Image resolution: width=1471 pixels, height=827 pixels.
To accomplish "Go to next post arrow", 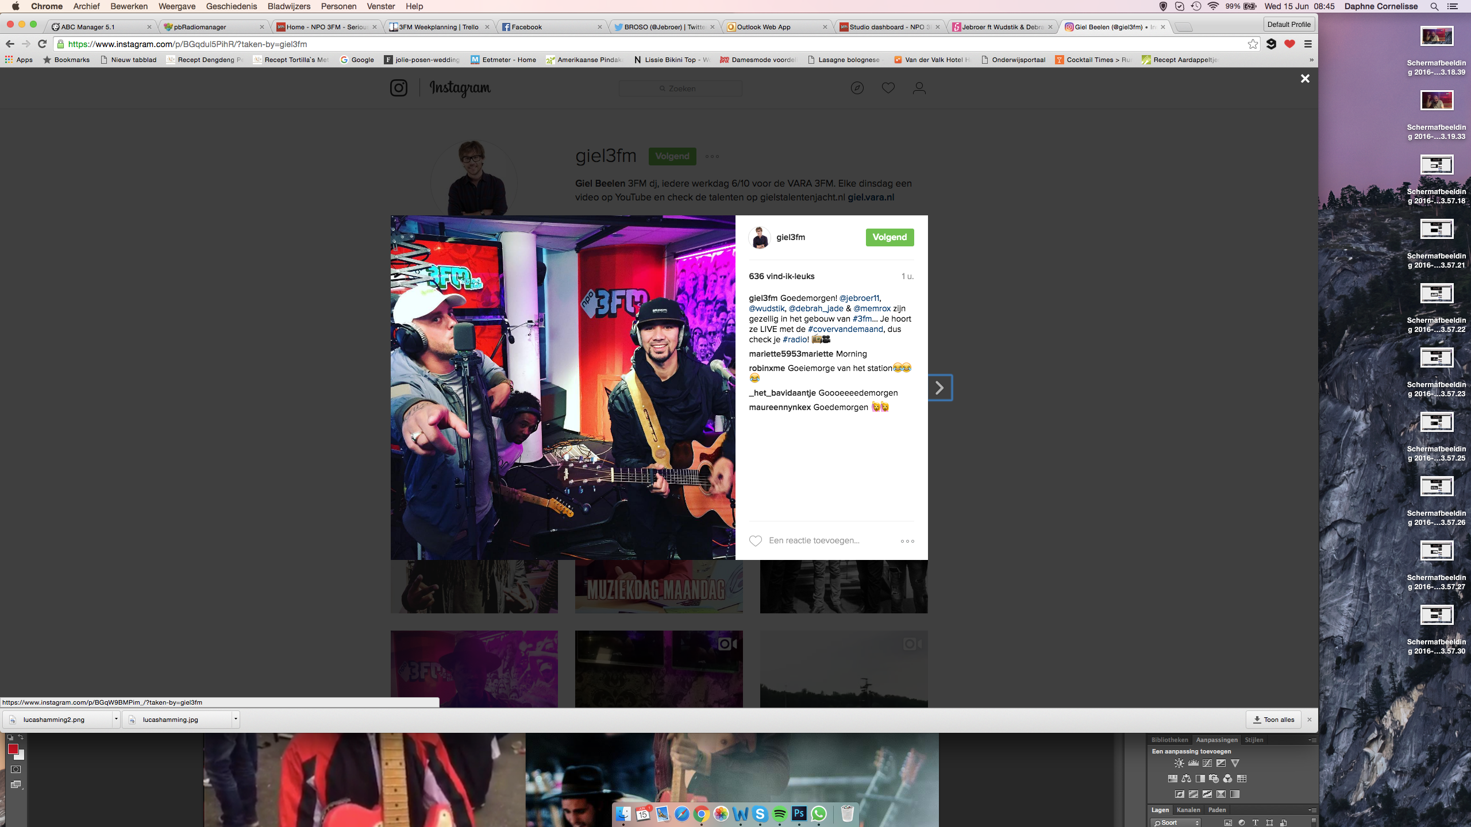I will pos(940,388).
